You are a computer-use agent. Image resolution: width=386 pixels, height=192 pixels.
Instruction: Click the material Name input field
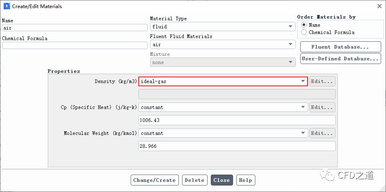[75, 28]
